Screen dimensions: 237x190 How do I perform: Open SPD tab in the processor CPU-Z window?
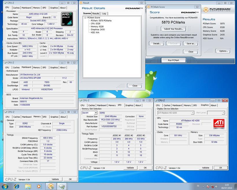pyautogui.click(x=44, y=8)
